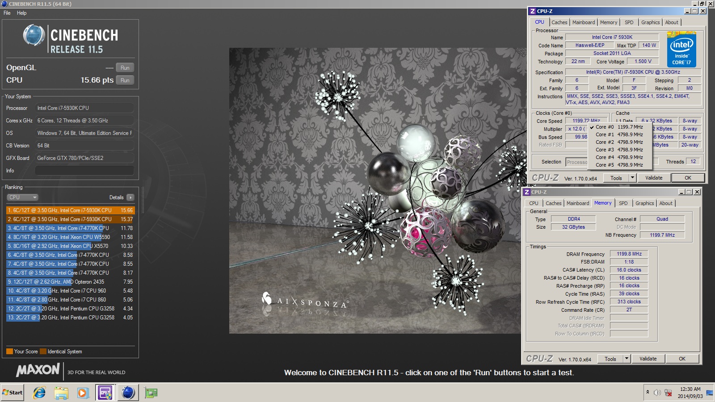Switch to CPU tab in lower CPU-Z window

point(534,203)
